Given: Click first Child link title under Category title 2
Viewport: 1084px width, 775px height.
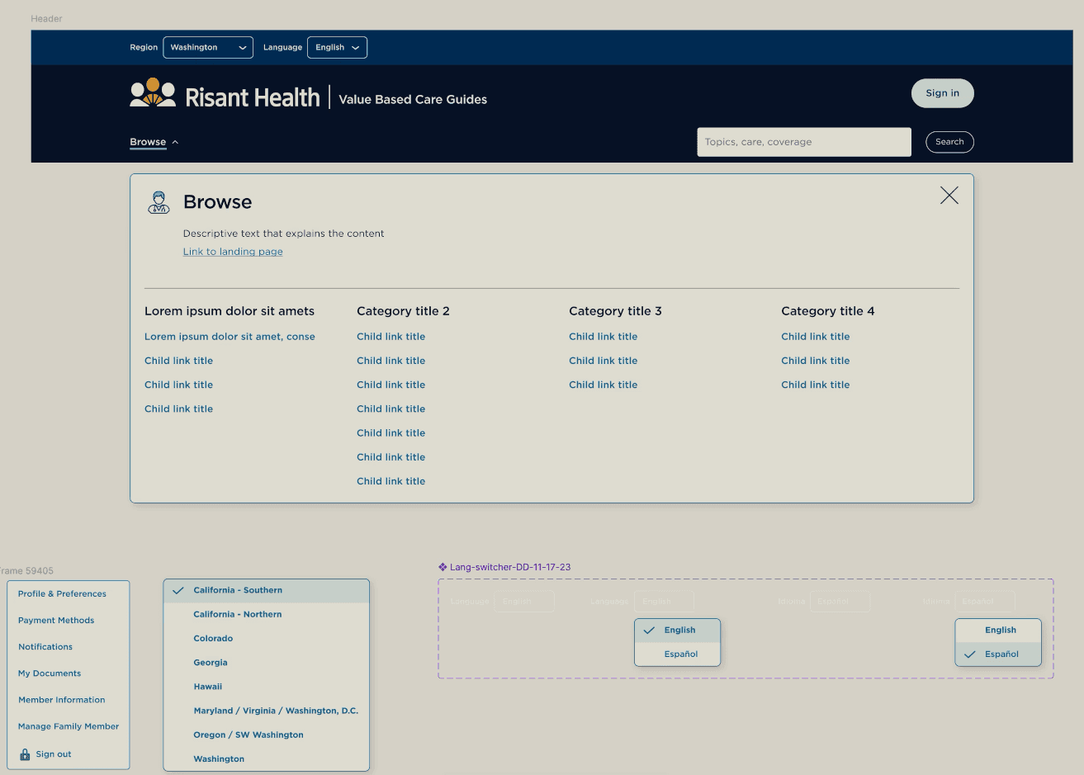Looking at the screenshot, I should click(391, 337).
